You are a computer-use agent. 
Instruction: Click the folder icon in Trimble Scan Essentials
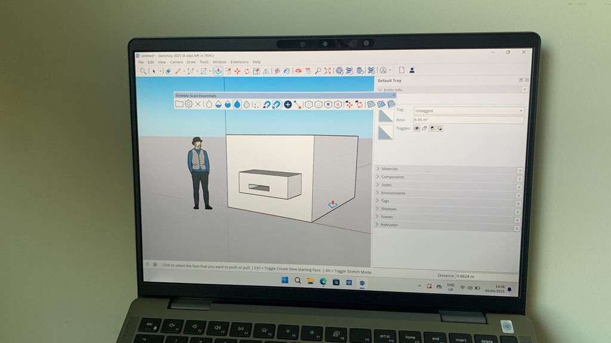coord(180,105)
